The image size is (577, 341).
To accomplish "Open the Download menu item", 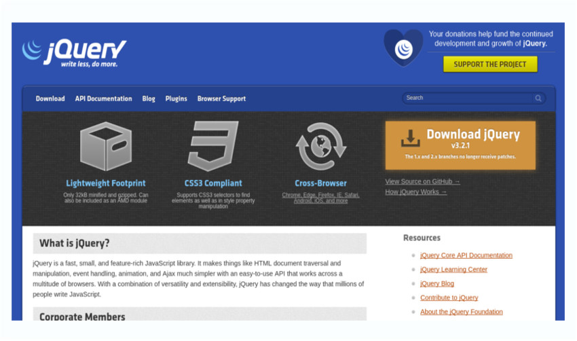I will pos(50,98).
